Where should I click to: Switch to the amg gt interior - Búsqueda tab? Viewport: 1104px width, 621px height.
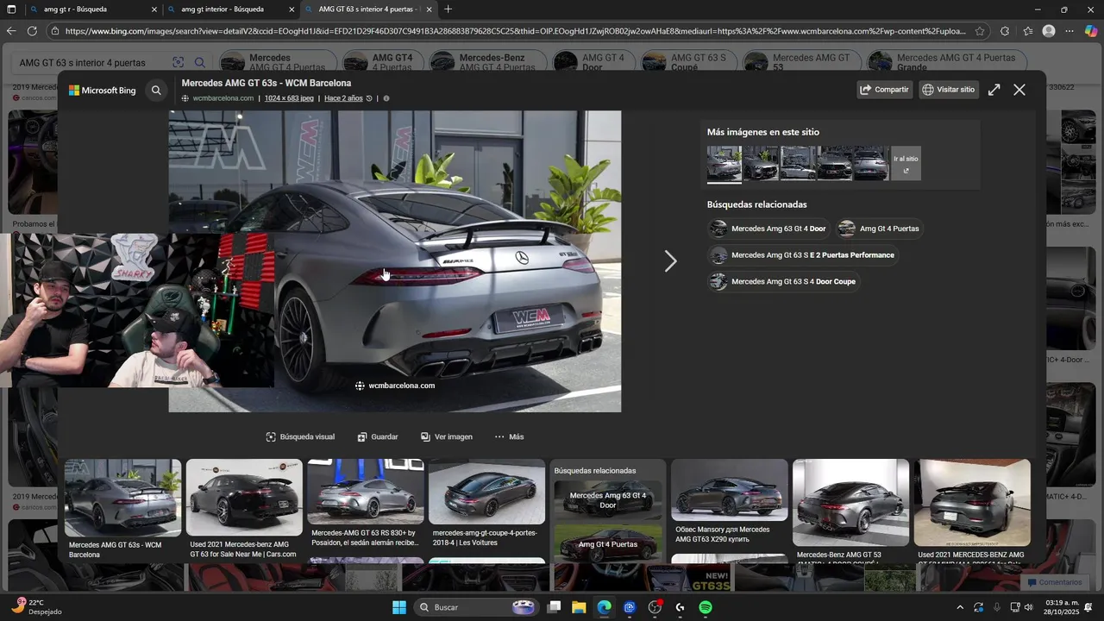230,9
